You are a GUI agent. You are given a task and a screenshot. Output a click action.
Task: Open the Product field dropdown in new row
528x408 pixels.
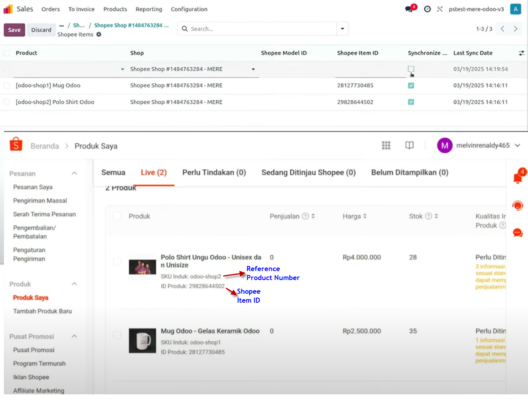coord(122,69)
